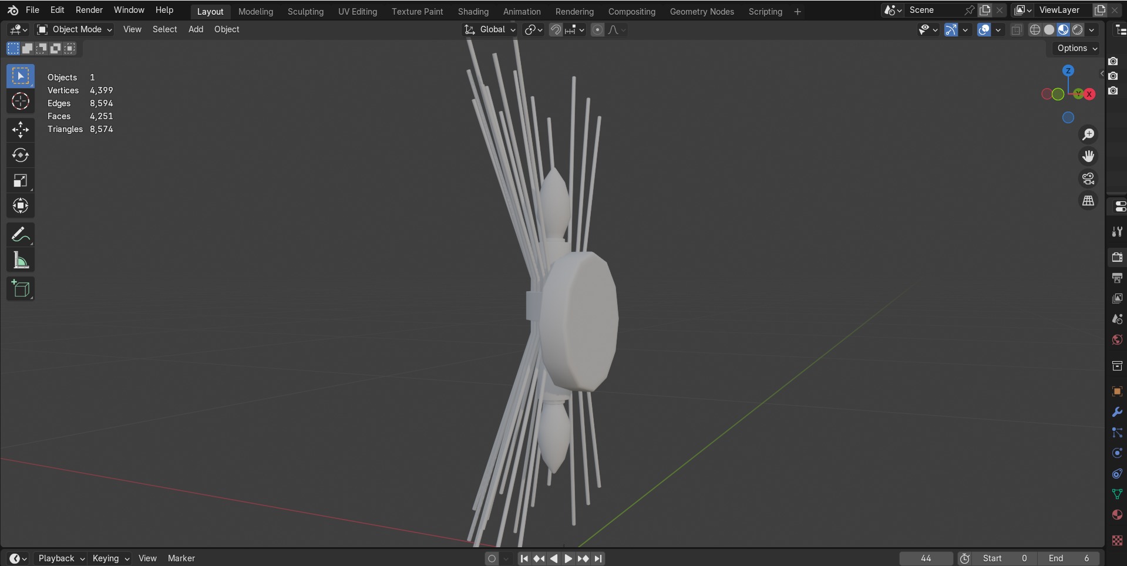Switch to the Geometry Nodes workspace tab
The width and height of the screenshot is (1127, 566).
click(702, 11)
